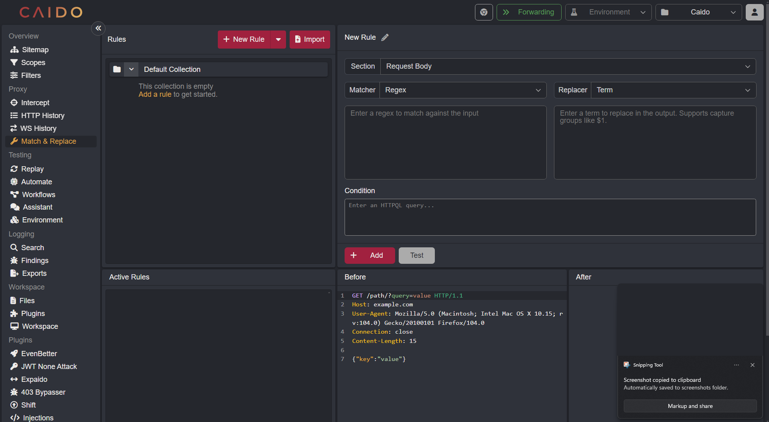Screen dimensions: 769x422
Task: Click the Findings bug icon in sidebar
Action: coord(14,261)
